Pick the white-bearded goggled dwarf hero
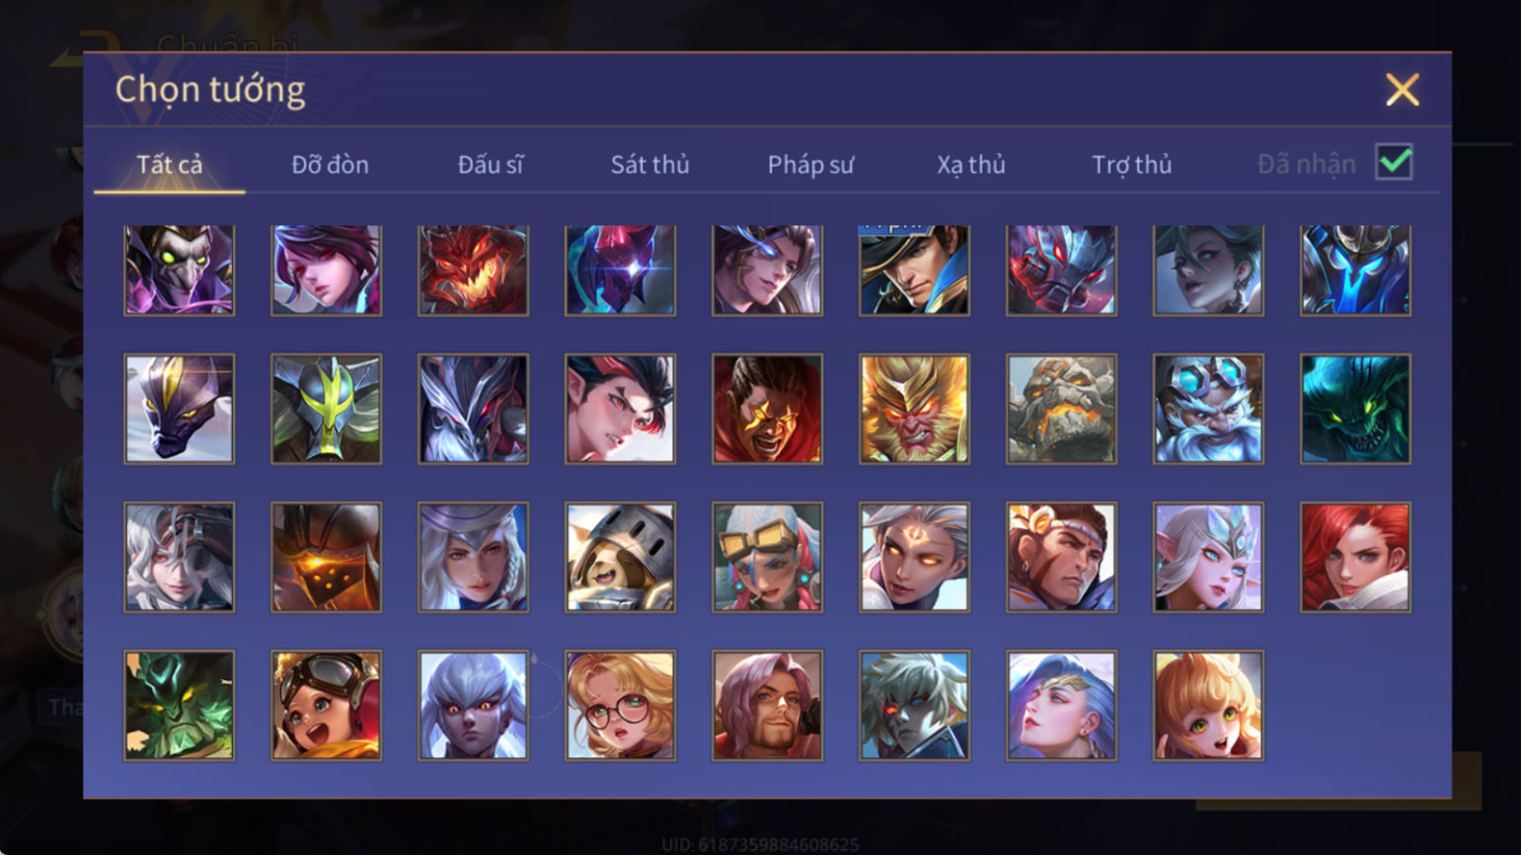Screen dimensions: 1521x855 pyautogui.click(x=1208, y=409)
